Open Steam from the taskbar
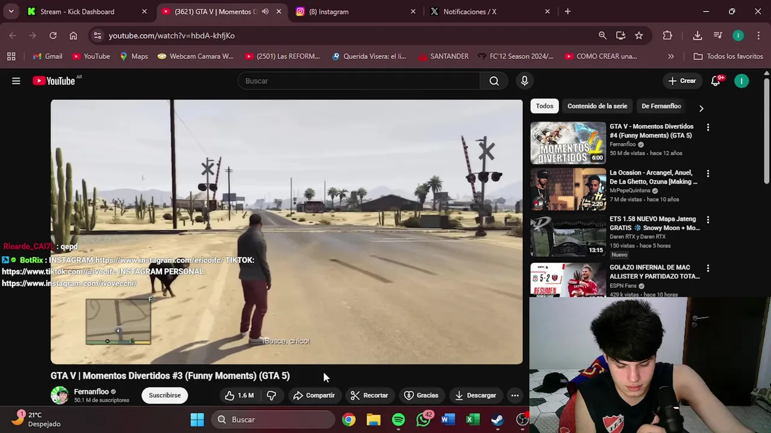Viewport: 771px width, 433px height. (498, 420)
